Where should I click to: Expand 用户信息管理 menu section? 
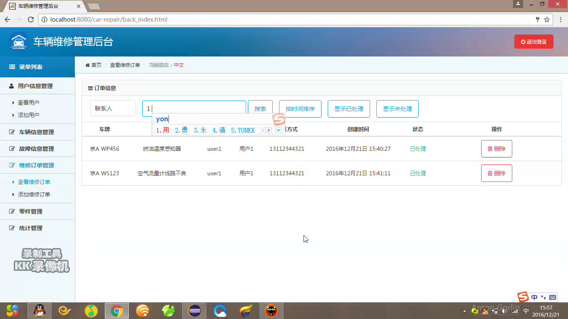coord(37,86)
